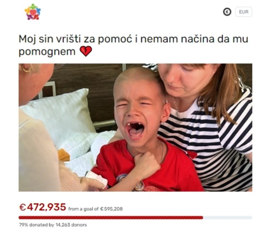The image size is (273, 231).
Task: Click the colorful people-and-heart site logo
Action: pos(32,12)
